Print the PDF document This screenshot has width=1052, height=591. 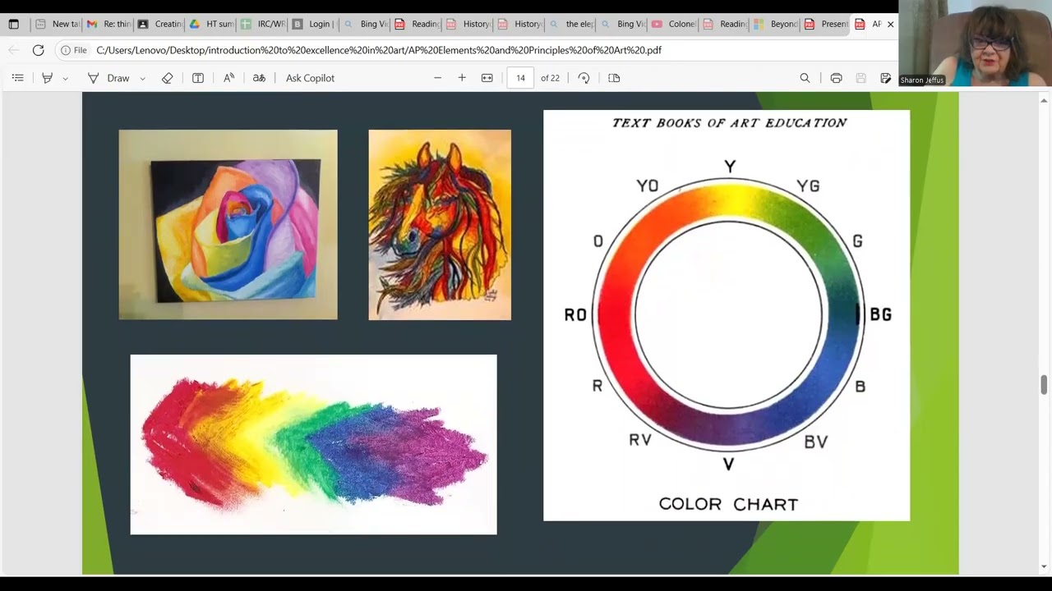point(836,78)
